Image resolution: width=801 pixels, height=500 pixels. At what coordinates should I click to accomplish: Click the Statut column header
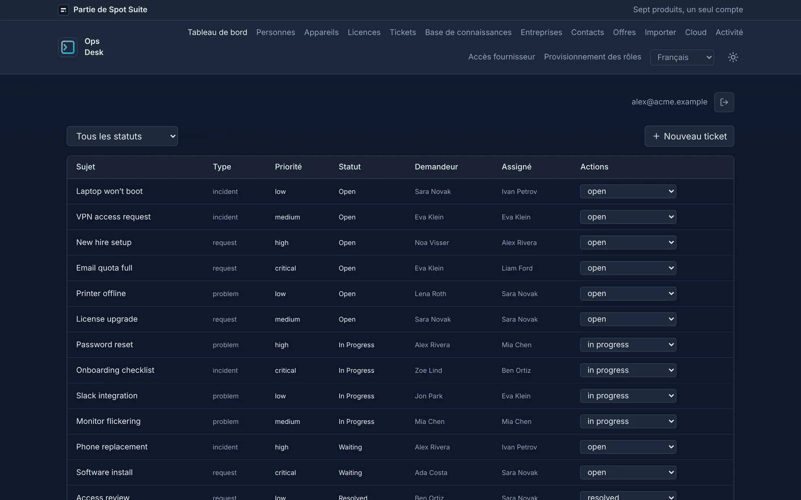pyautogui.click(x=350, y=167)
